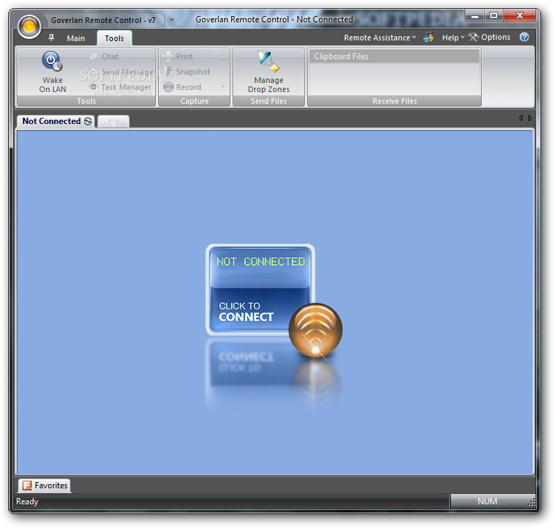Open the Help dropdown menu
This screenshot has height=528, width=555.
(x=453, y=38)
